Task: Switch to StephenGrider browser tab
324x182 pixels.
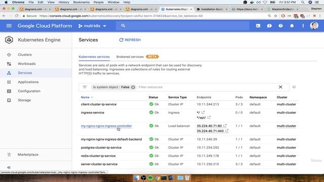Action: pos(283,9)
